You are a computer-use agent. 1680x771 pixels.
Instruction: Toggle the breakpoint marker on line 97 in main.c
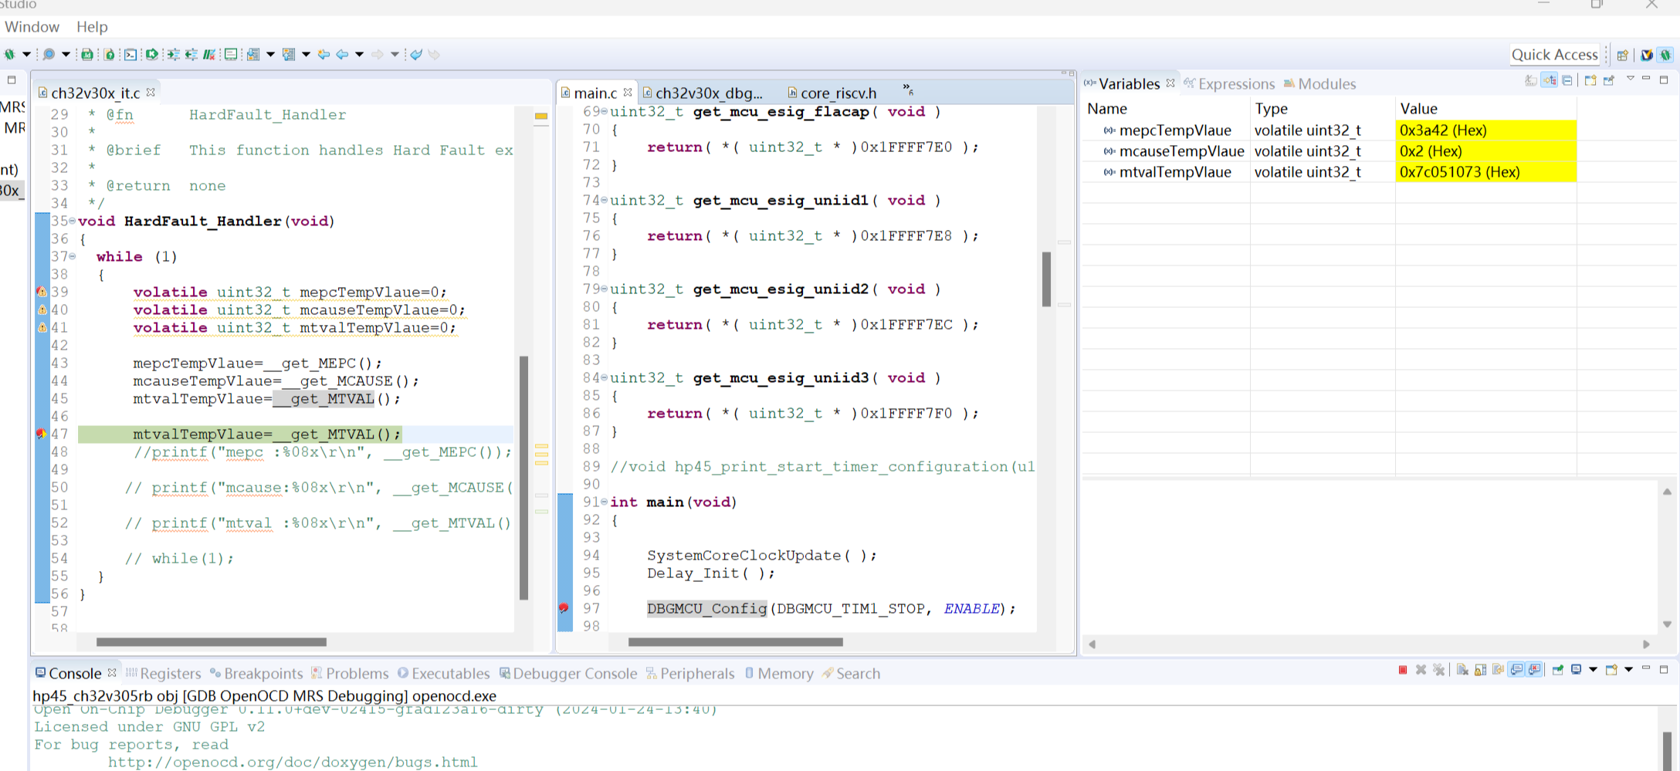point(564,608)
